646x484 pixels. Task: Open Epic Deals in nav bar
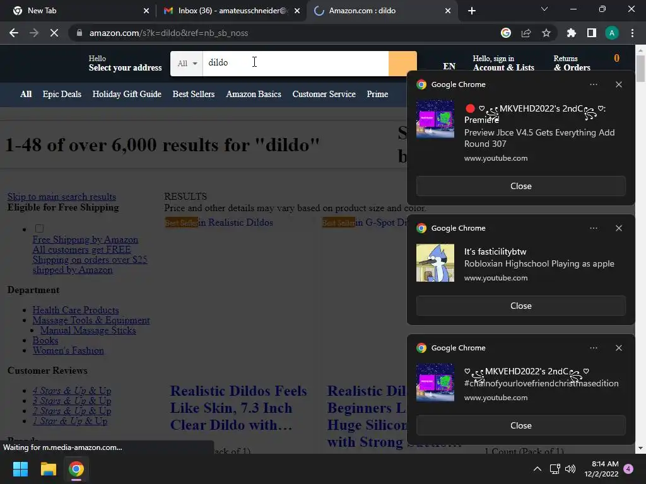tap(62, 95)
